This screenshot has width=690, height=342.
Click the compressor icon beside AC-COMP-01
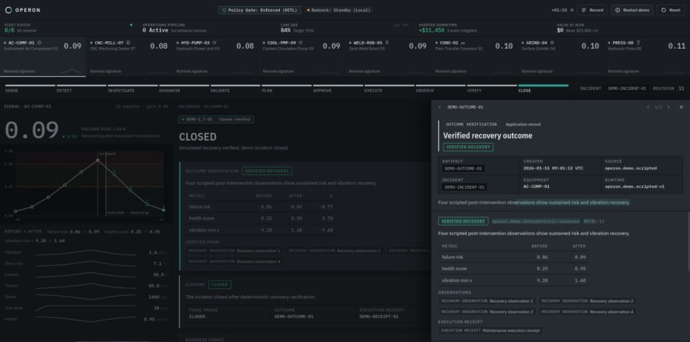pyautogui.click(x=39, y=43)
